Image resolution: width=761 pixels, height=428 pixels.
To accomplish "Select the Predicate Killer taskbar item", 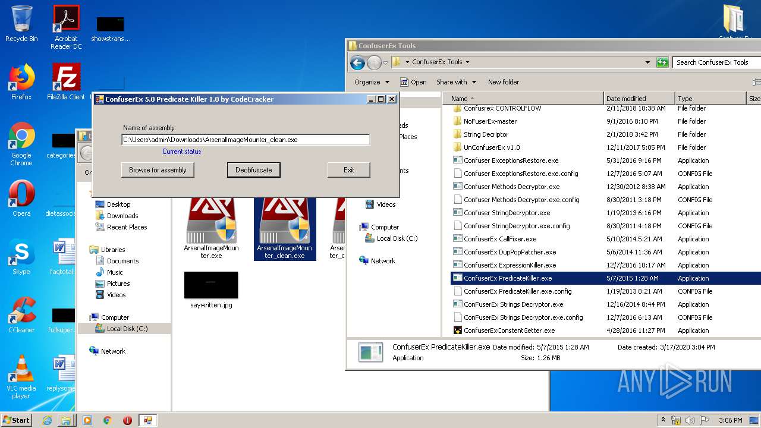I will 148,420.
